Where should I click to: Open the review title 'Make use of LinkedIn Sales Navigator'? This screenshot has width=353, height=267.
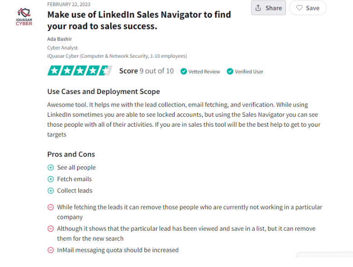coord(139,20)
